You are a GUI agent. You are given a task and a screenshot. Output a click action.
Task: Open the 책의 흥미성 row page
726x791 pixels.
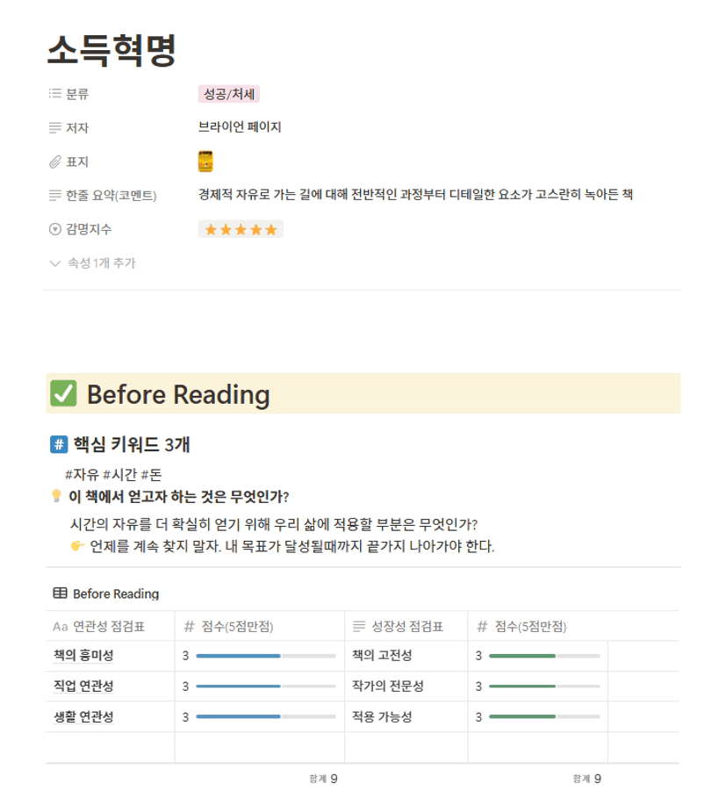coord(83,656)
